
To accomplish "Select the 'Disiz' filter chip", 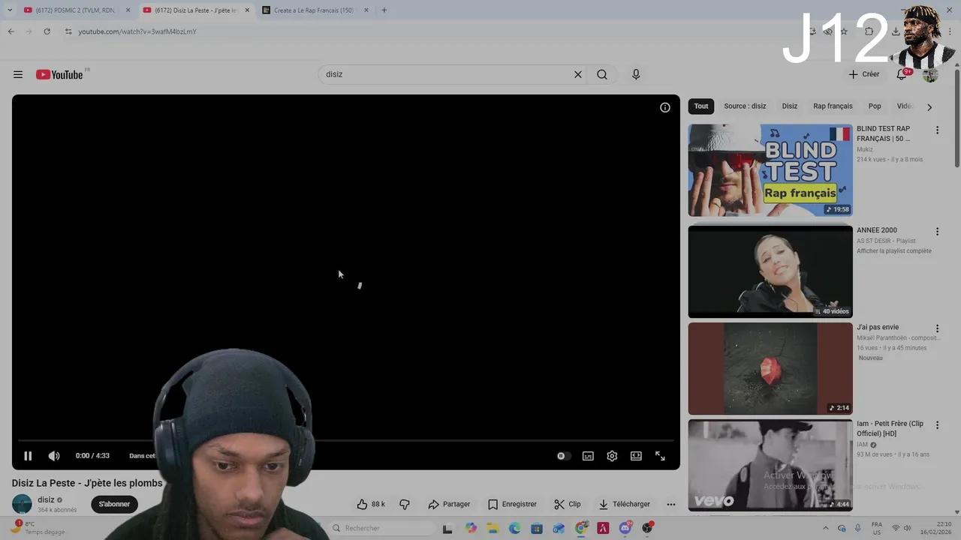I will click(790, 106).
